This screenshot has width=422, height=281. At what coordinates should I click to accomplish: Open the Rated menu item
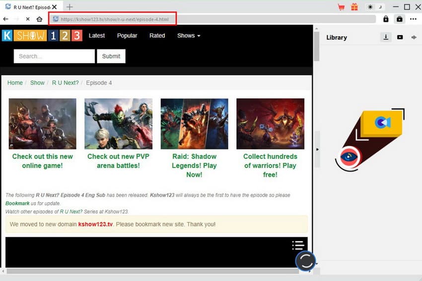click(157, 36)
